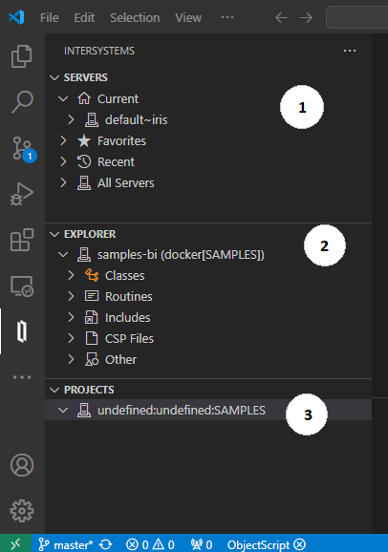Open the Accounts icon
Viewport: 388px width, 552px height.
(22, 465)
